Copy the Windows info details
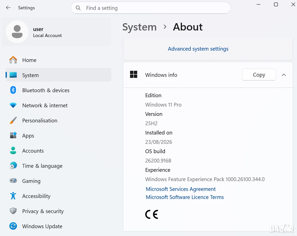Screen dimensions: 297x236 [x=259, y=75]
